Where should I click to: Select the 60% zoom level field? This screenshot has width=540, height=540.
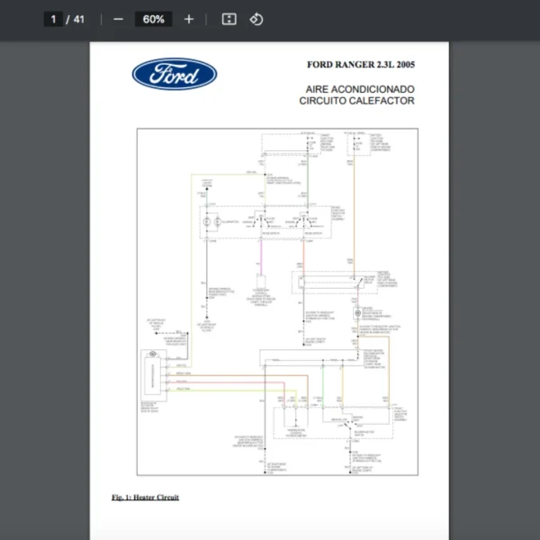[x=154, y=19]
